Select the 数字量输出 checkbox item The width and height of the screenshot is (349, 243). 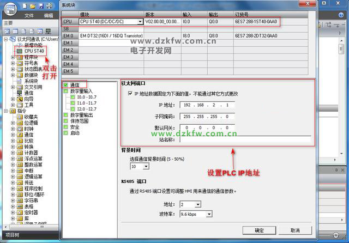pyautogui.click(x=66, y=115)
